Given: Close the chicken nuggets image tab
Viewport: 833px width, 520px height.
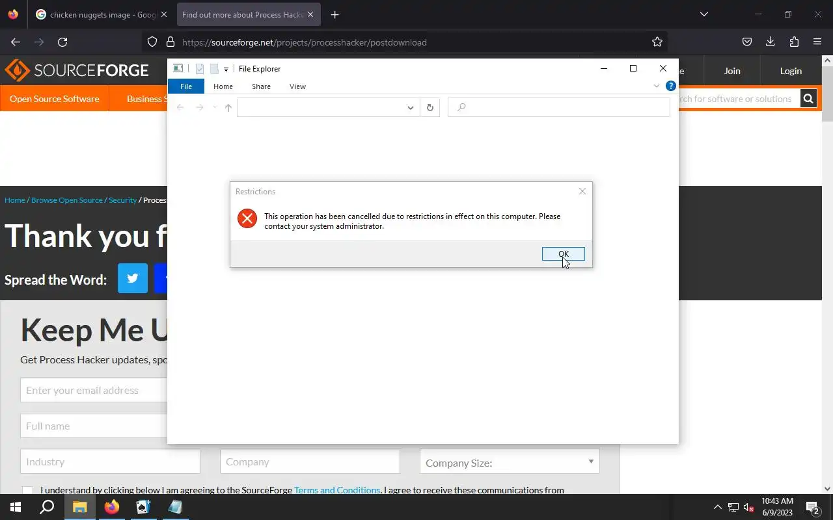Looking at the screenshot, I should [163, 14].
